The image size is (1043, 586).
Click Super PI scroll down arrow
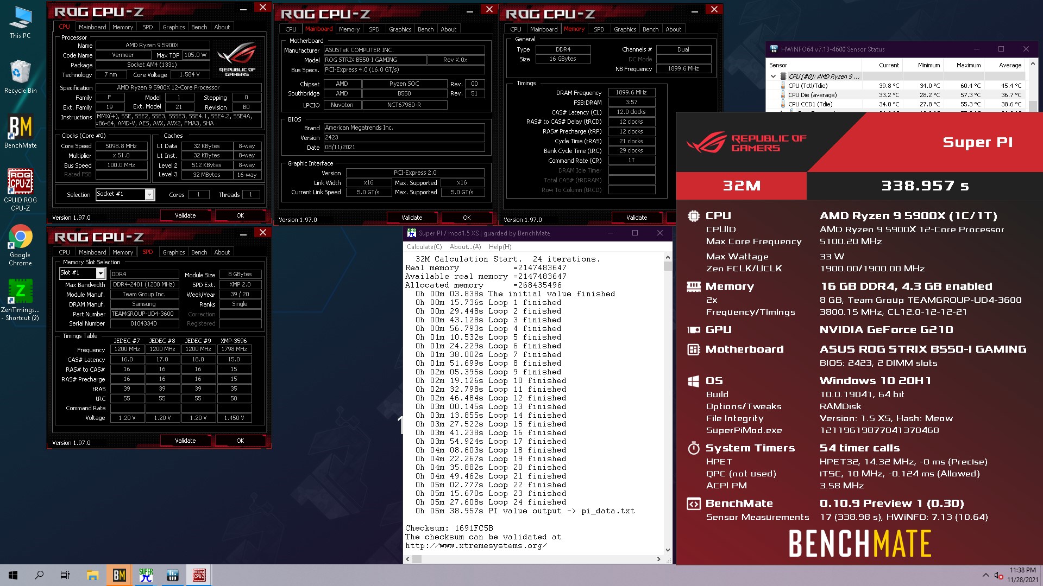pyautogui.click(x=668, y=550)
